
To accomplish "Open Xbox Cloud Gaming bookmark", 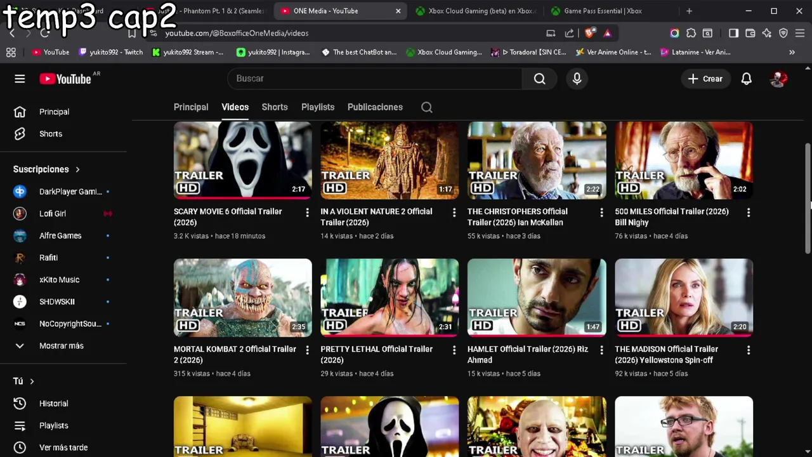I will click(x=444, y=52).
